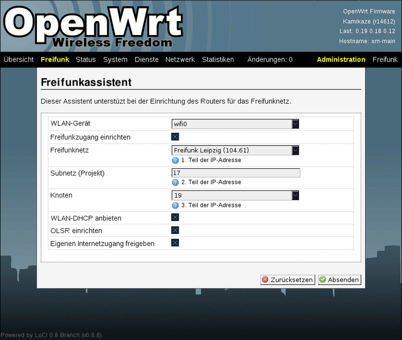
Task: Open the WLAN-Gerät wifi0 dropdown
Action: [235, 124]
